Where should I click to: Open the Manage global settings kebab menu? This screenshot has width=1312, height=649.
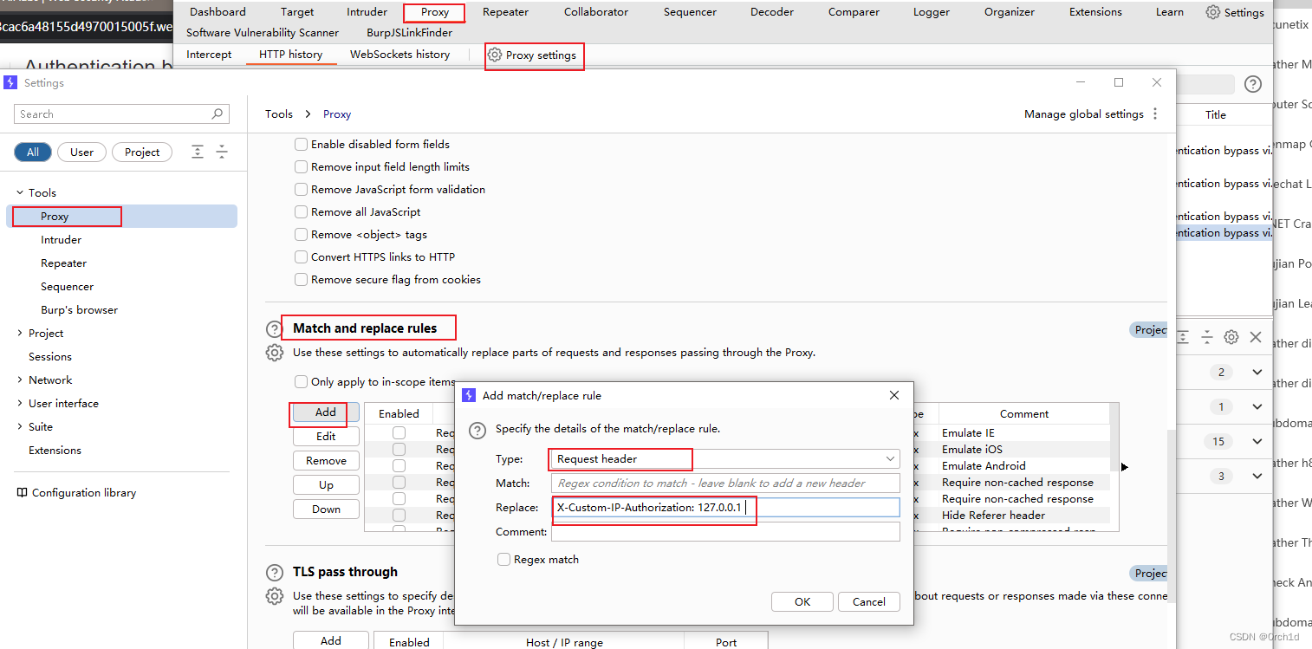click(x=1155, y=114)
